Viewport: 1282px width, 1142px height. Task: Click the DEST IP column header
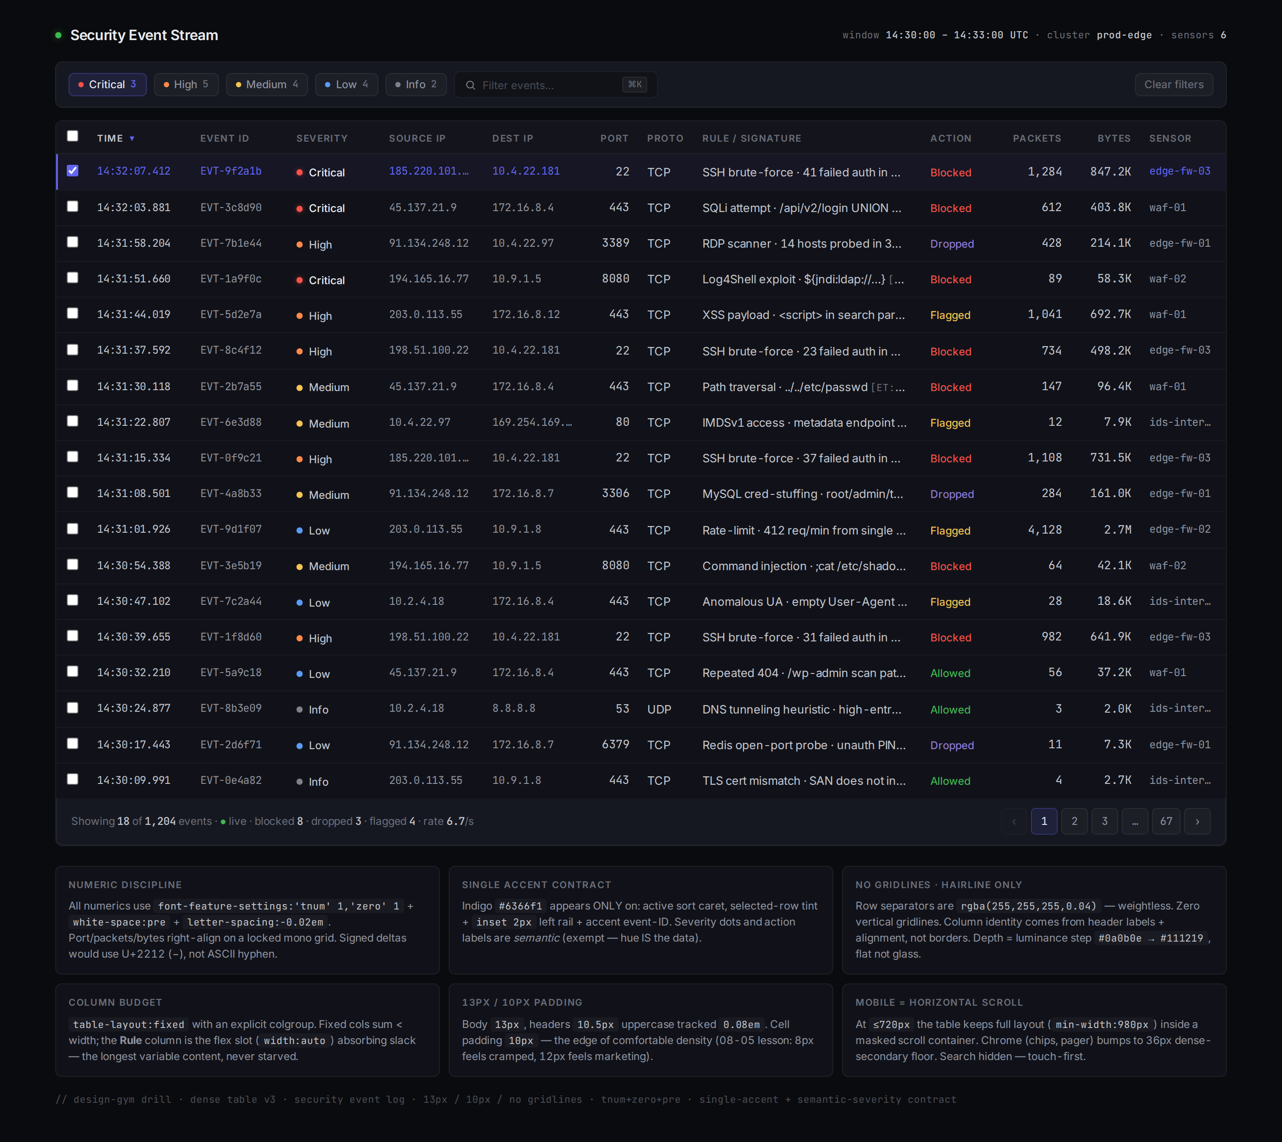pos(512,138)
